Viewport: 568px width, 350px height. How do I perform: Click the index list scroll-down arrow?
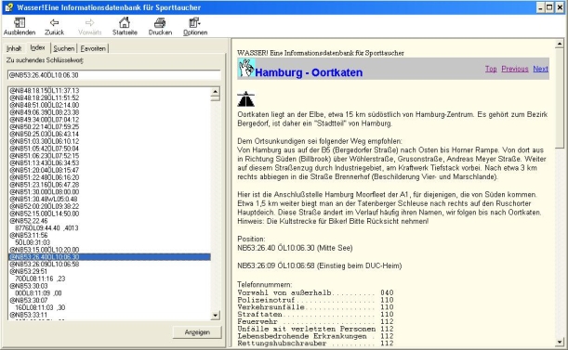point(215,316)
